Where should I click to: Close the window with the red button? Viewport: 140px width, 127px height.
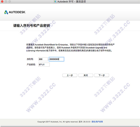click(x=2, y=2)
